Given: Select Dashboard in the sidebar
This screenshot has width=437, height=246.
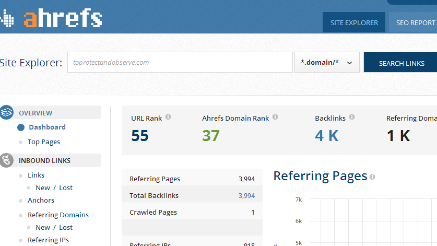Looking at the screenshot, I should coord(47,127).
